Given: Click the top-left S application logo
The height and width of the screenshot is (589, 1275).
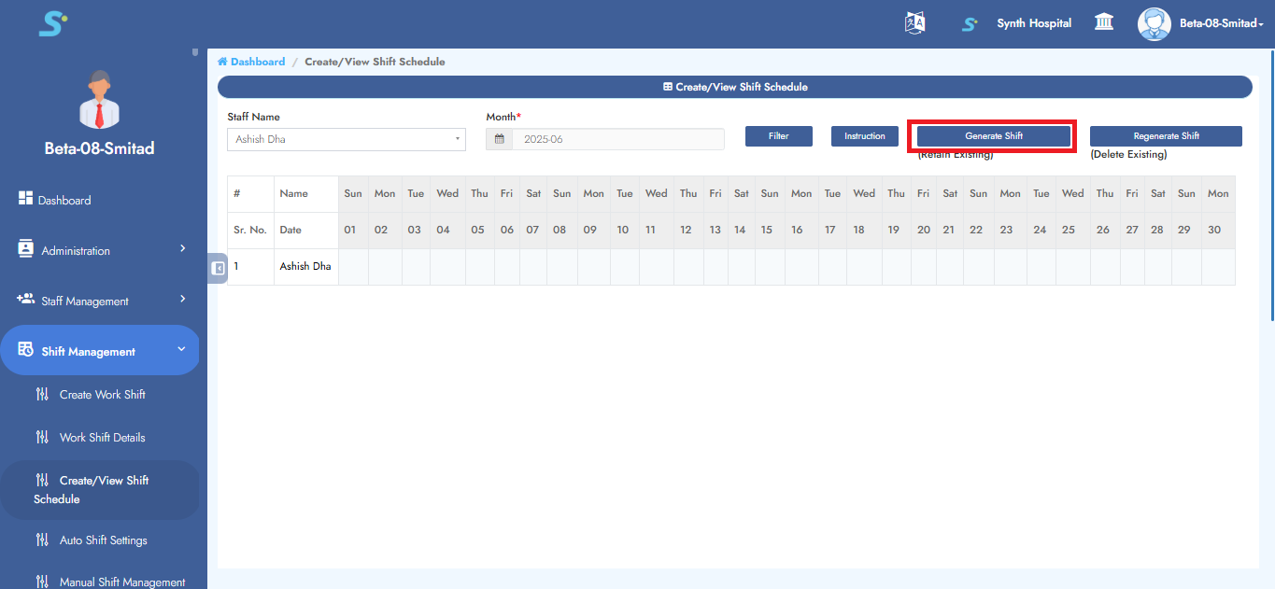Looking at the screenshot, I should coord(52,23).
